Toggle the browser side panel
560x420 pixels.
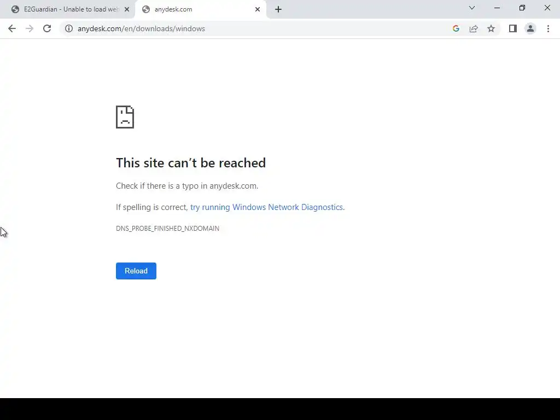(x=513, y=28)
